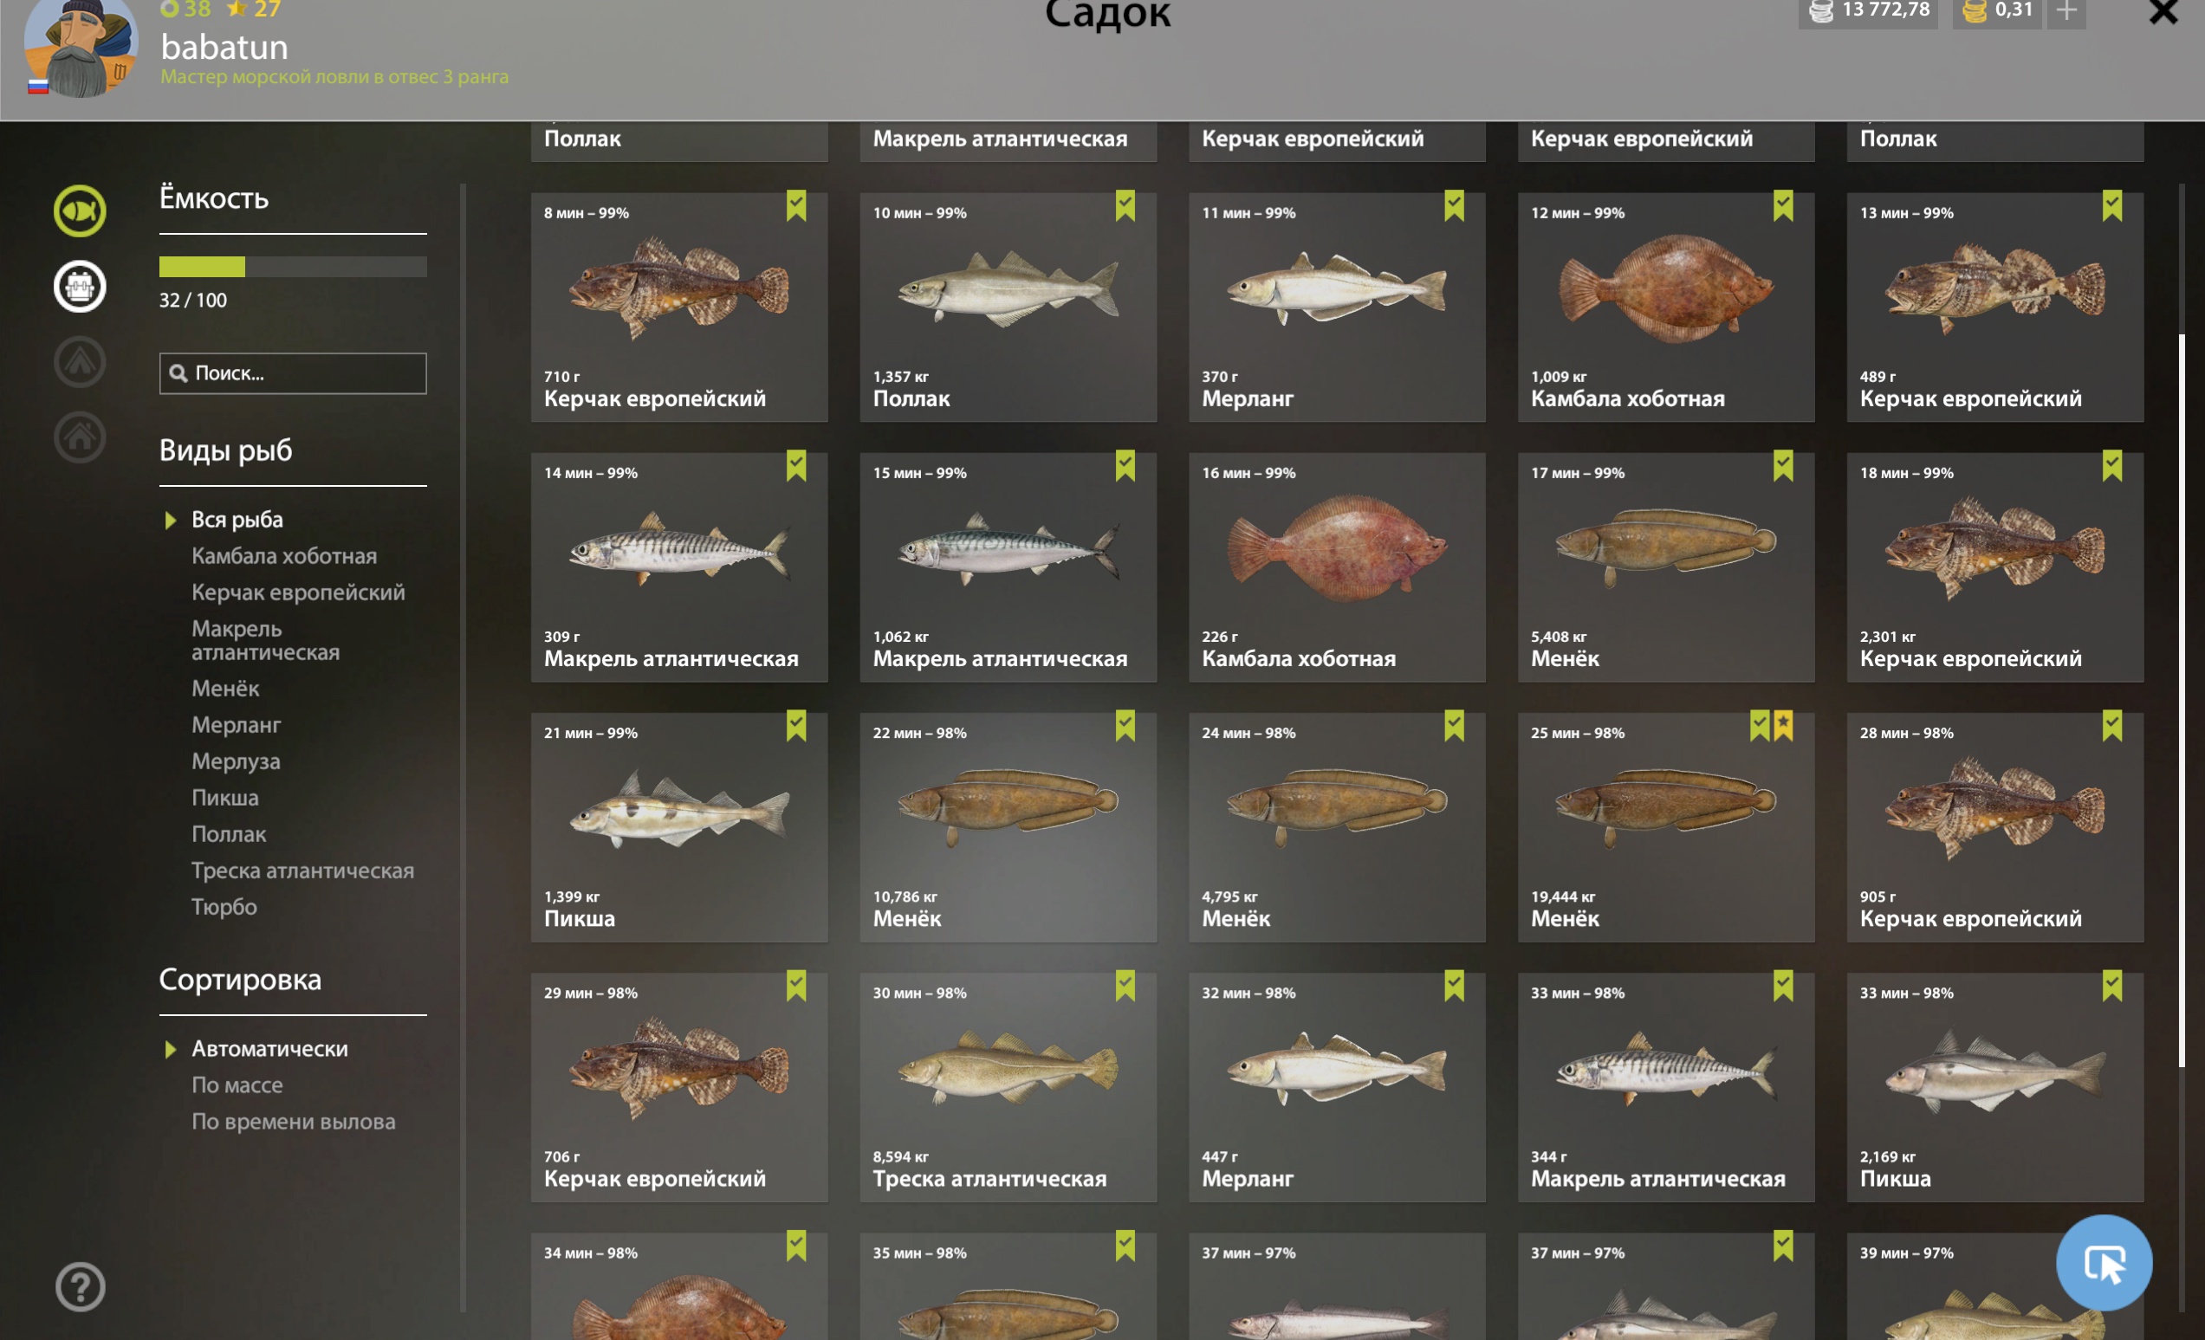Toggle release mark on 1,009 кг Камбала хоботная

click(x=1784, y=206)
